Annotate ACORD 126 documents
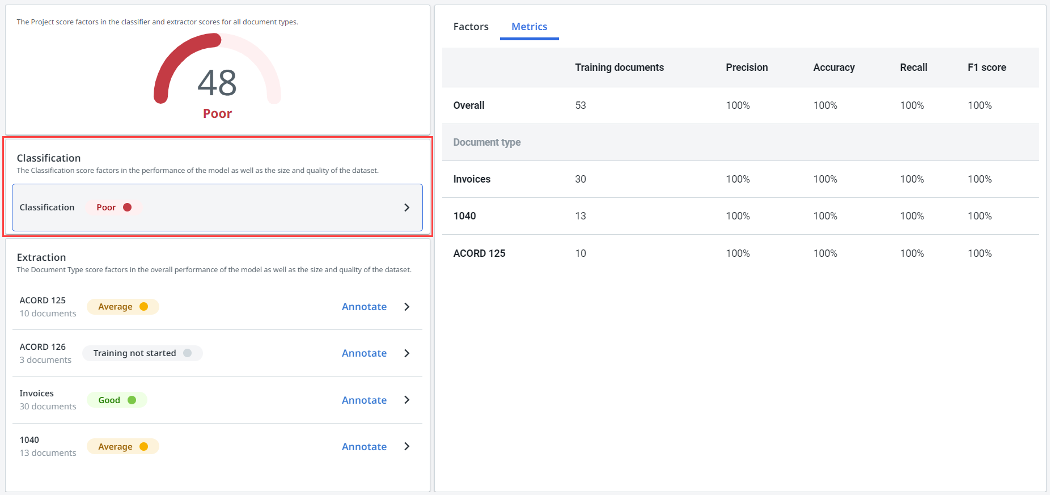This screenshot has width=1050, height=495. 364,353
